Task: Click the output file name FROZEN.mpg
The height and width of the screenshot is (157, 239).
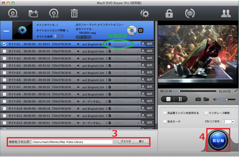Action: 87,33
